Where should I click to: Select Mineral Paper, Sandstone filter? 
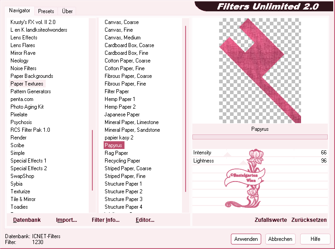point(132,130)
